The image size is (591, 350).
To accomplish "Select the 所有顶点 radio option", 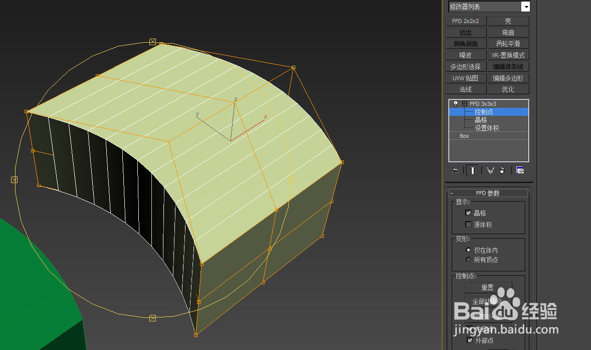I will 468,259.
